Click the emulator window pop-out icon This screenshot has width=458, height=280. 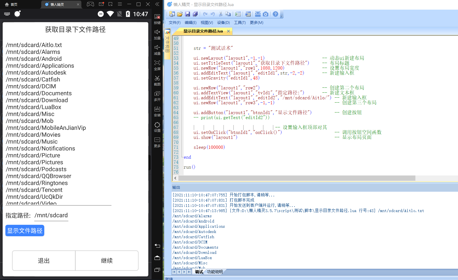(x=111, y=4)
